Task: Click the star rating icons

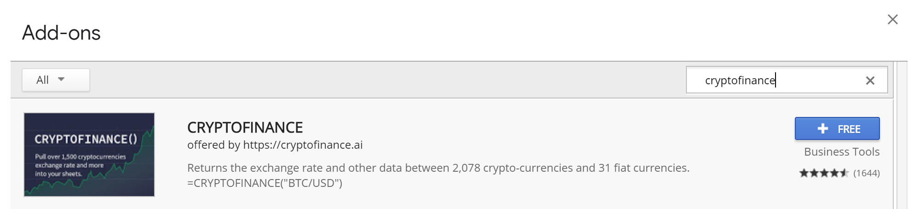Action: [x=823, y=173]
